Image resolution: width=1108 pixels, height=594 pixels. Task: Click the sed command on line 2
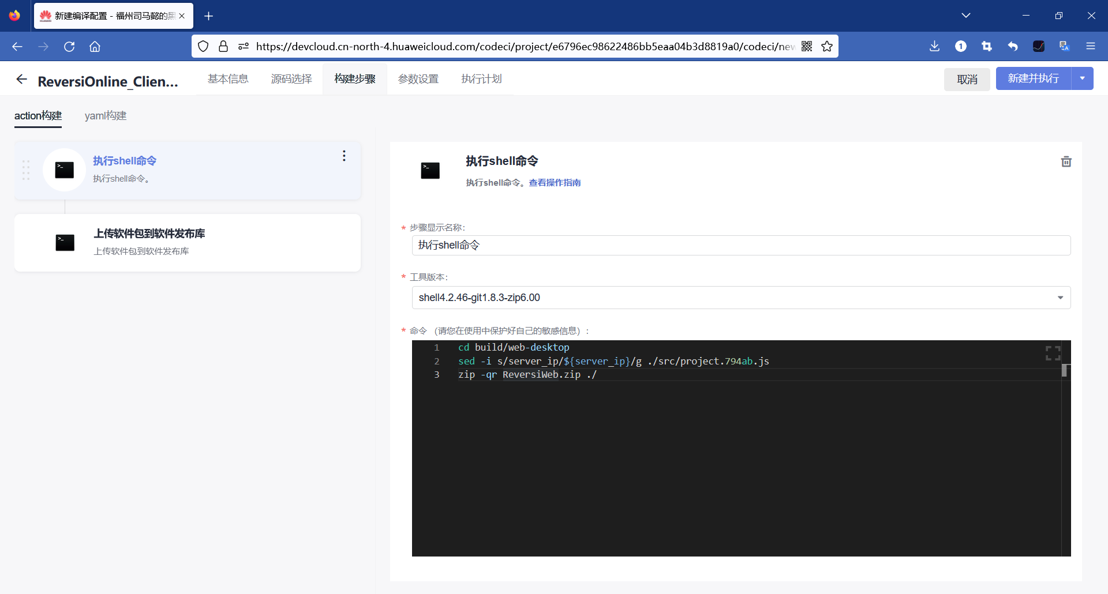(613, 361)
